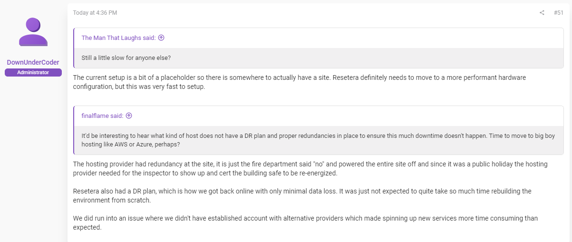The image size is (572, 242).
Task: Click the up-arrow icon beside finalflame said
Action: click(129, 116)
